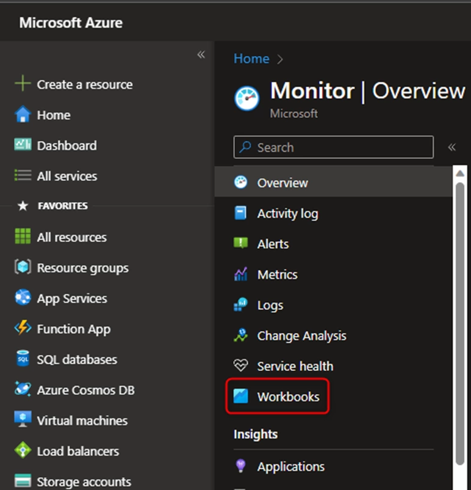Click the Monitor menu scrollbar thumb
Screen dimensions: 471x490
(459, 323)
